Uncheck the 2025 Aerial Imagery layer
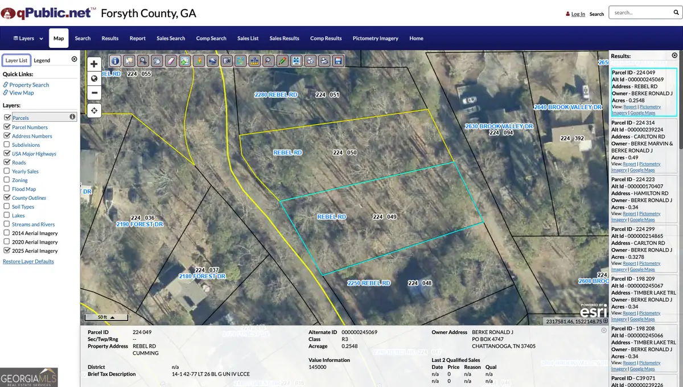Image resolution: width=683 pixels, height=387 pixels. pyautogui.click(x=7, y=250)
